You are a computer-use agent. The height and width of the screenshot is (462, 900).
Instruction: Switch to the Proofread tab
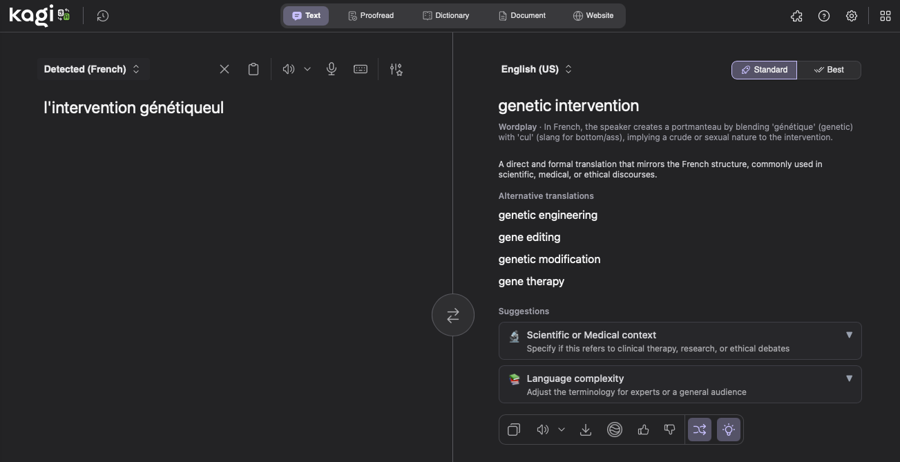(371, 16)
